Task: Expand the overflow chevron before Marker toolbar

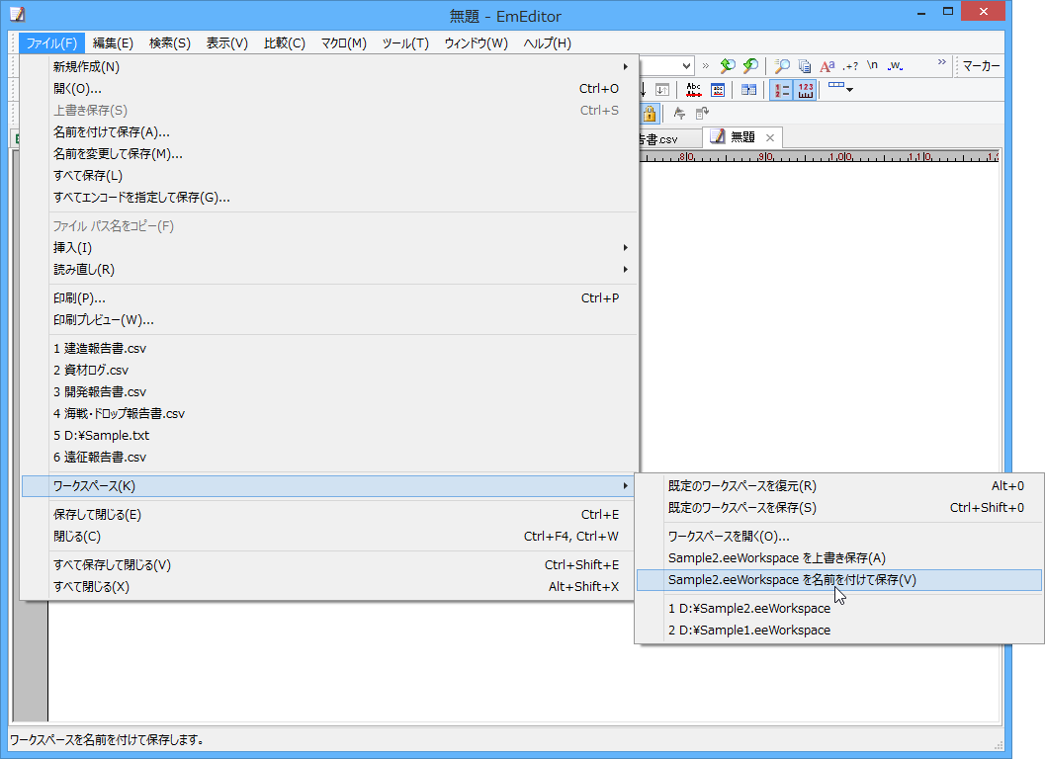Action: [x=942, y=62]
